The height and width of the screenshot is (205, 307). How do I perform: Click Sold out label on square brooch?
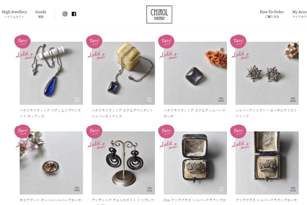[x=169, y=55]
